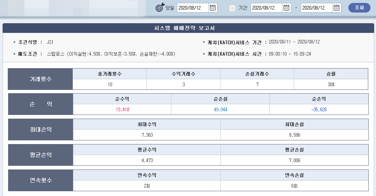376x196 pixels.
Task: Click the 순손익 column header
Action: tap(319, 99)
